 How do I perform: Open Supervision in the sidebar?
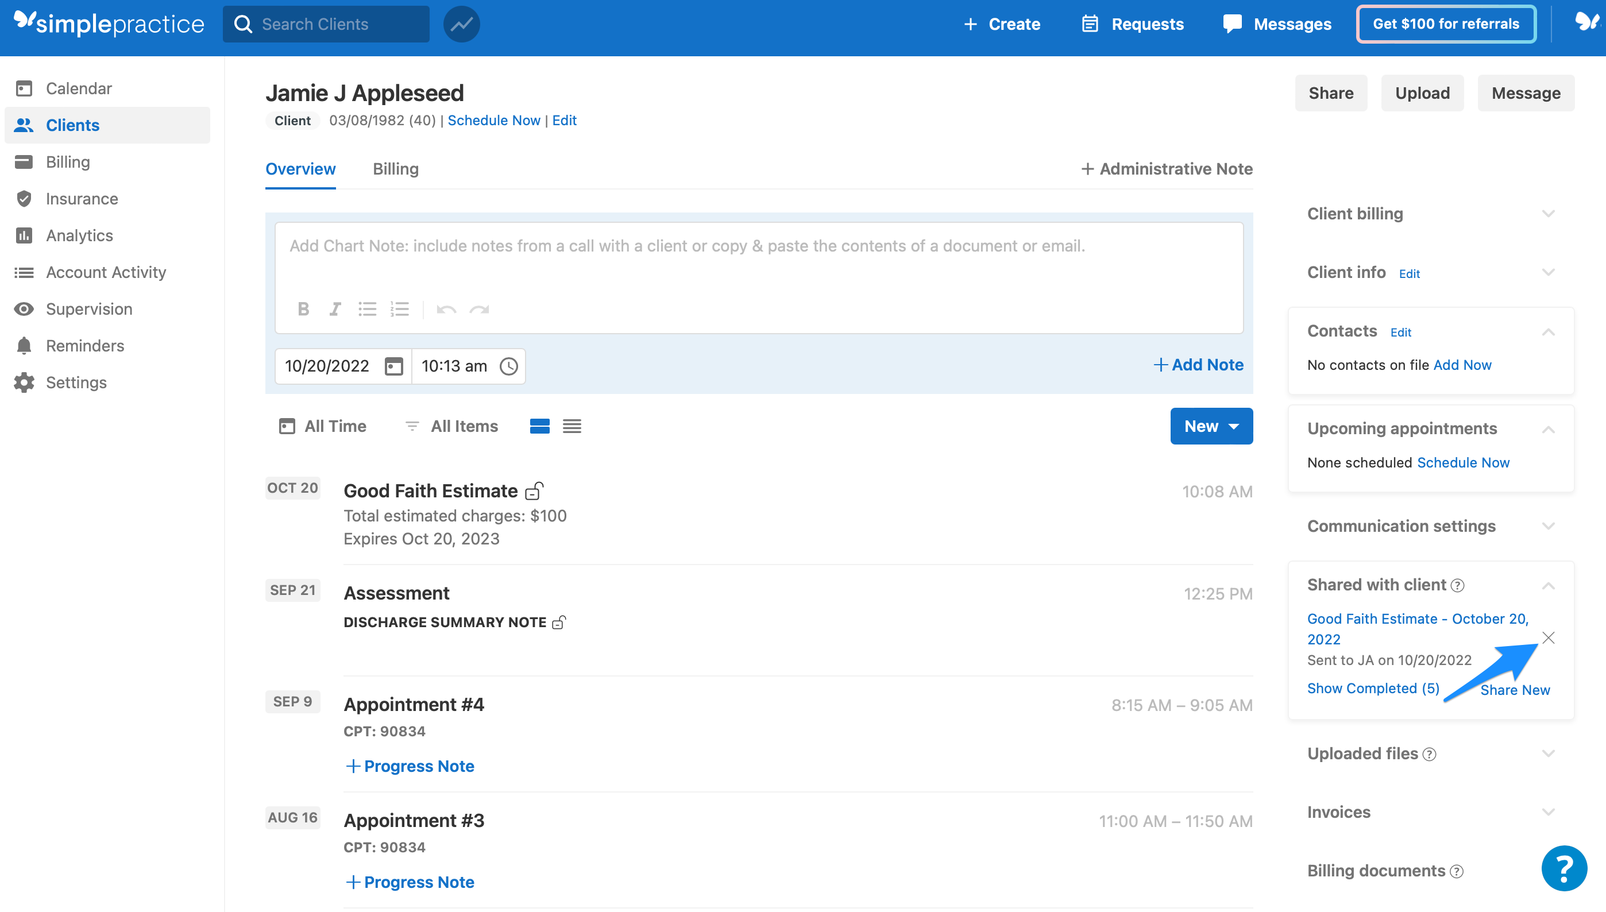108,309
